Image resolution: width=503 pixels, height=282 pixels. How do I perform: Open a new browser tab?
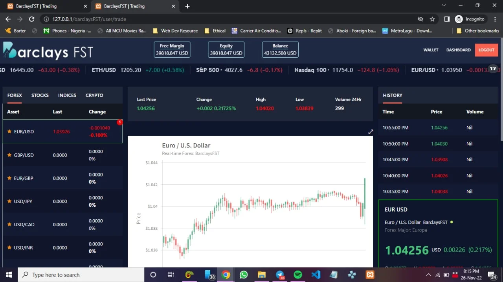[187, 6]
